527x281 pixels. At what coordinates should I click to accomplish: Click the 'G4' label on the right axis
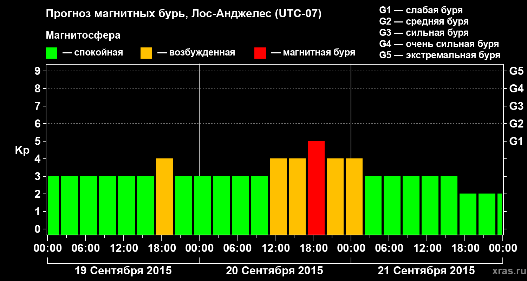(516, 89)
